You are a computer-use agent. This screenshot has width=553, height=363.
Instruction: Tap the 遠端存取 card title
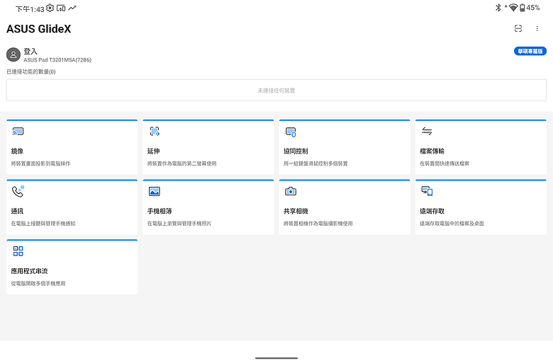click(x=432, y=211)
